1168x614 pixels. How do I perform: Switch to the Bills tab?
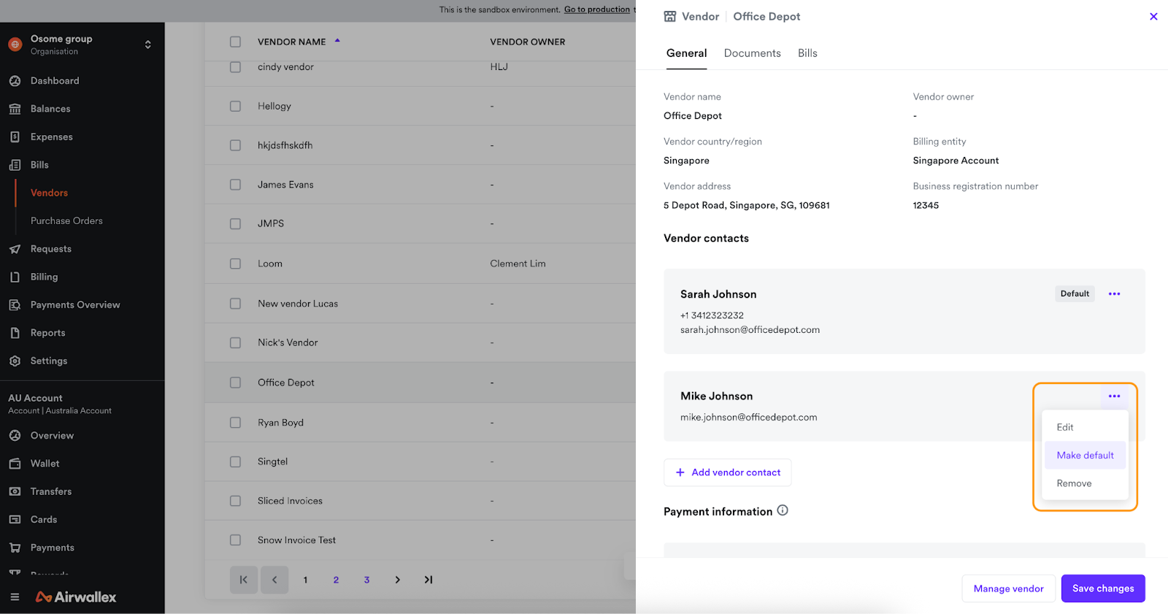tap(807, 53)
